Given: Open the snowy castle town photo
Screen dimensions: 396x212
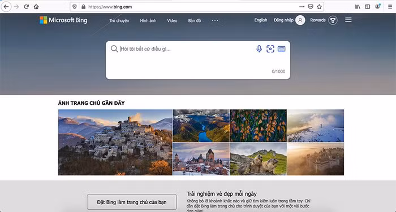Looking at the screenshot, I should pyautogui.click(x=201, y=159).
